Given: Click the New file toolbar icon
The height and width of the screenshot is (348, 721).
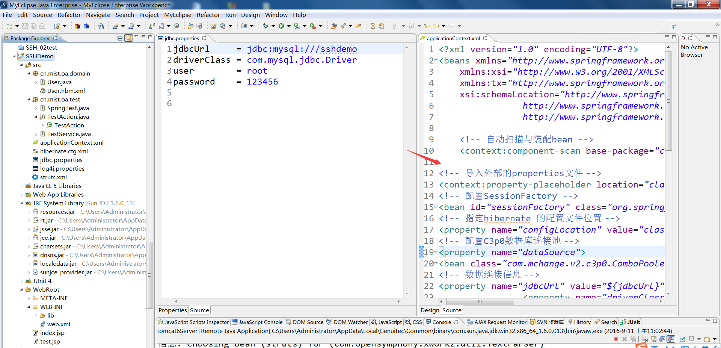Looking at the screenshot, I should click(x=9, y=26).
